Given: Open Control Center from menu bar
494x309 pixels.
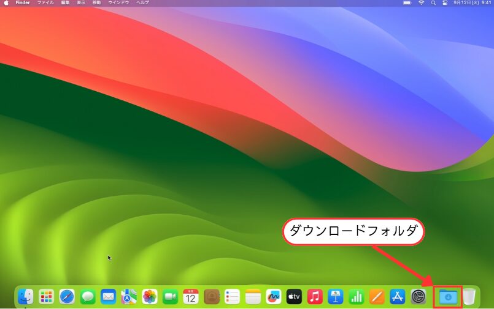Looking at the screenshot, I should tap(445, 3).
